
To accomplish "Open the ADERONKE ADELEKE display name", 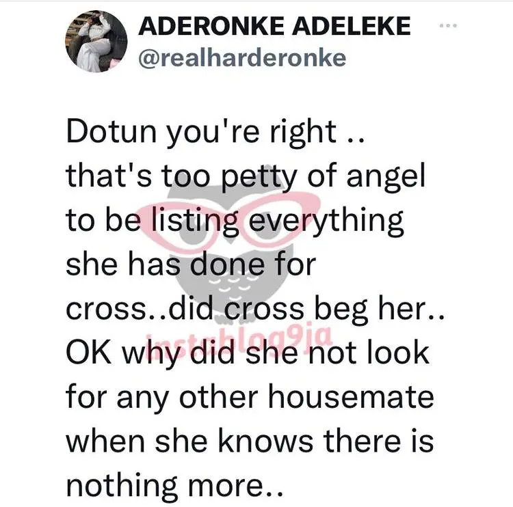I will click(x=274, y=27).
